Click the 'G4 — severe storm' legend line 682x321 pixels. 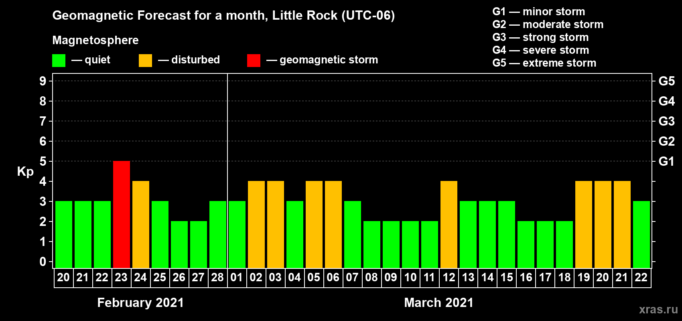tap(541, 50)
